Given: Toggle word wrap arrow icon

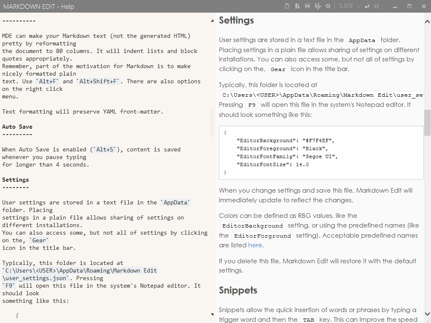Looking at the screenshot, I should tap(367, 6).
